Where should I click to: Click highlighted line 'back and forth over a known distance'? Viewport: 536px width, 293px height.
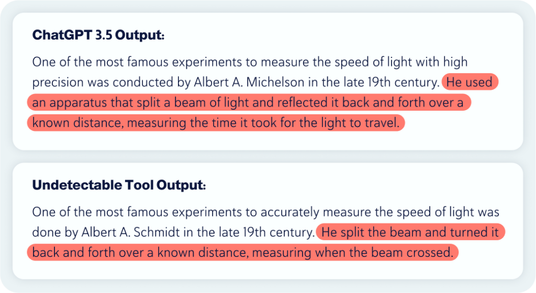[x=243, y=253]
